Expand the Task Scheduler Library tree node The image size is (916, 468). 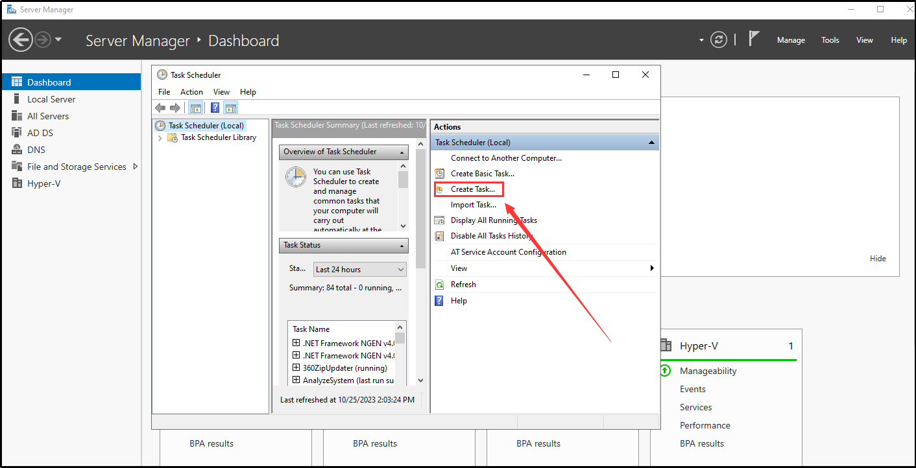click(x=160, y=137)
